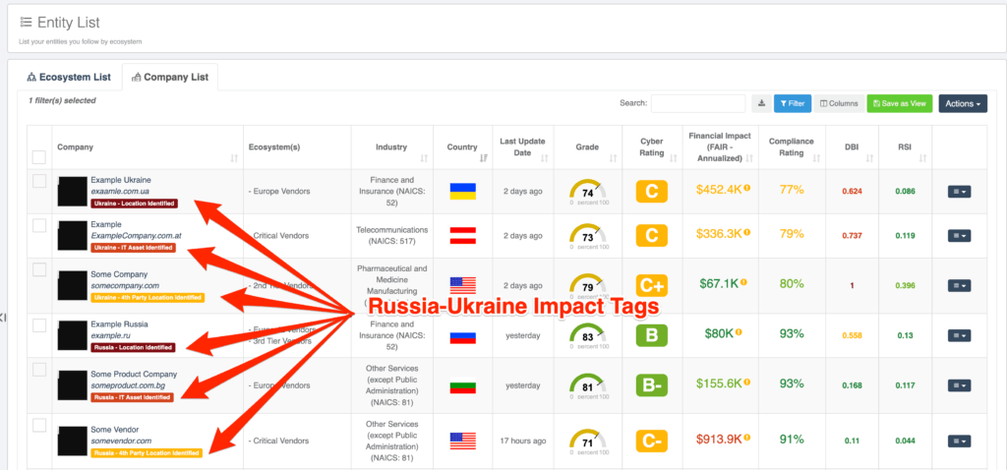1007x470 pixels.
Task: Click the grade gauge showing 71
Action: [x=588, y=441]
